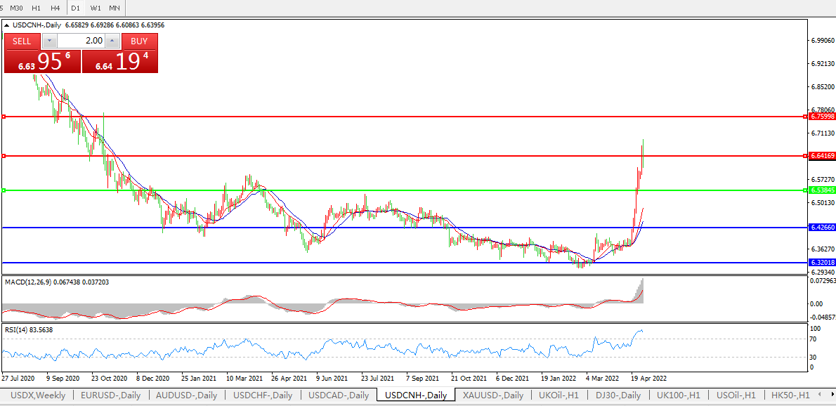Collapse the one-click trading panel triangle
Image resolution: width=836 pixels, height=406 pixels.
pyautogui.click(x=7, y=25)
